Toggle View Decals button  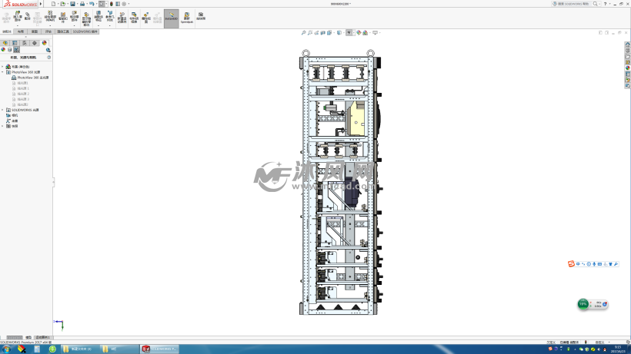click(x=10, y=49)
